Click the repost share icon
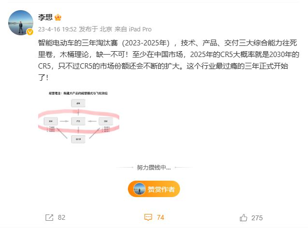This screenshot has width=308, height=228. click(49, 217)
